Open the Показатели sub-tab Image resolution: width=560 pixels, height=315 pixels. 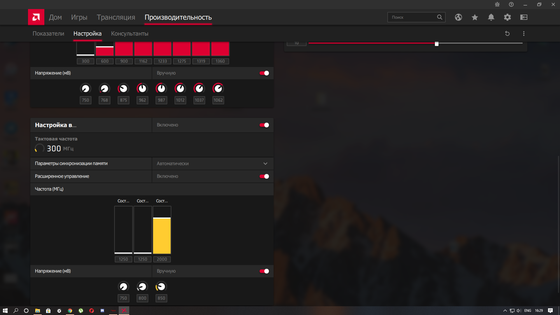pos(48,34)
